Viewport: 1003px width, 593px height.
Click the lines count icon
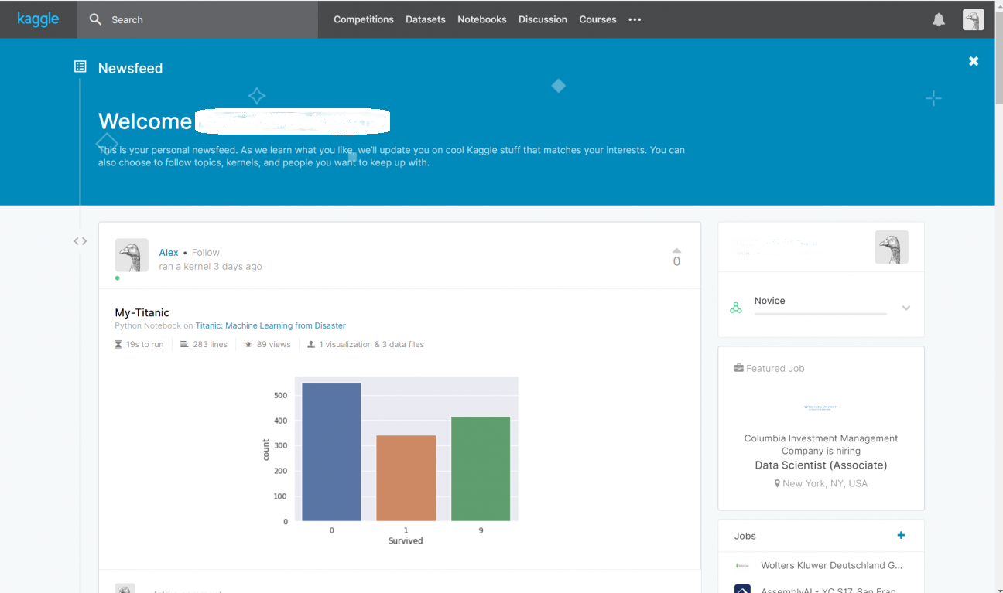pos(184,344)
